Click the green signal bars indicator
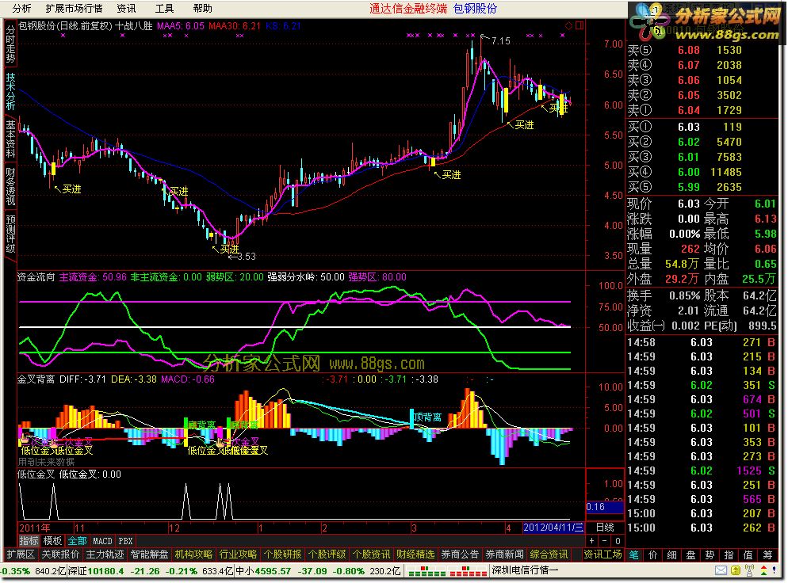Screen dimensions: 788x583 coord(427,571)
